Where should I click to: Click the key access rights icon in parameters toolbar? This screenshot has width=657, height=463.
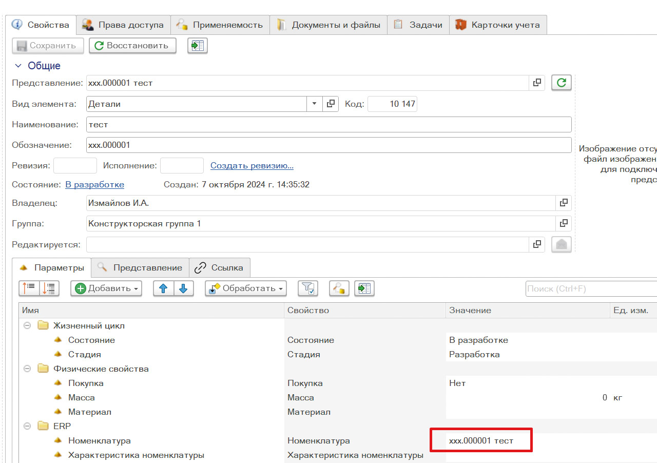[339, 288]
